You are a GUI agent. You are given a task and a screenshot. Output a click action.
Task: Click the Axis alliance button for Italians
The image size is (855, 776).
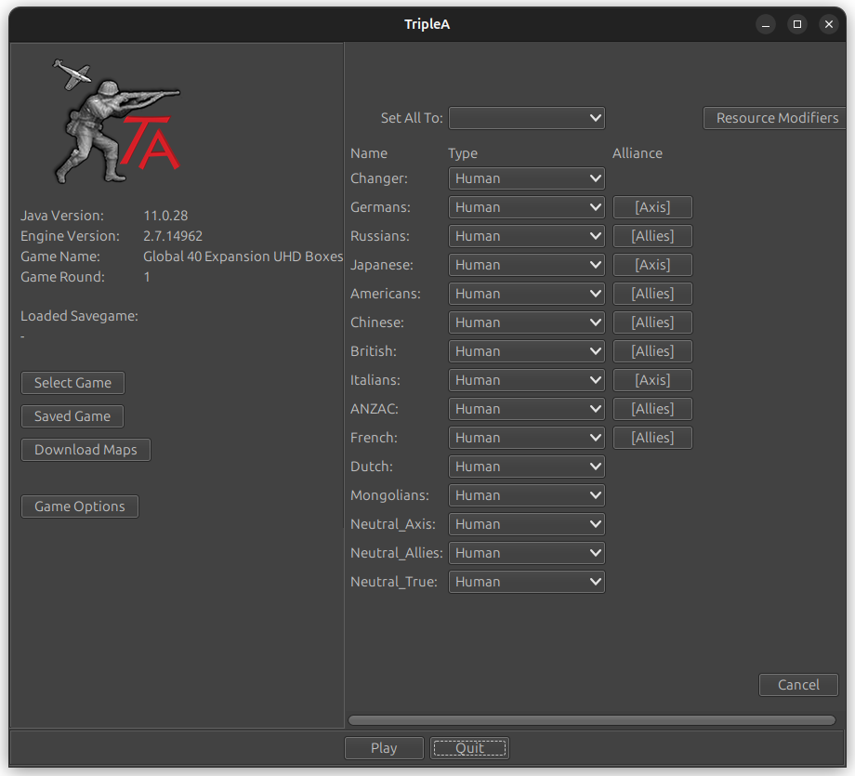651,380
